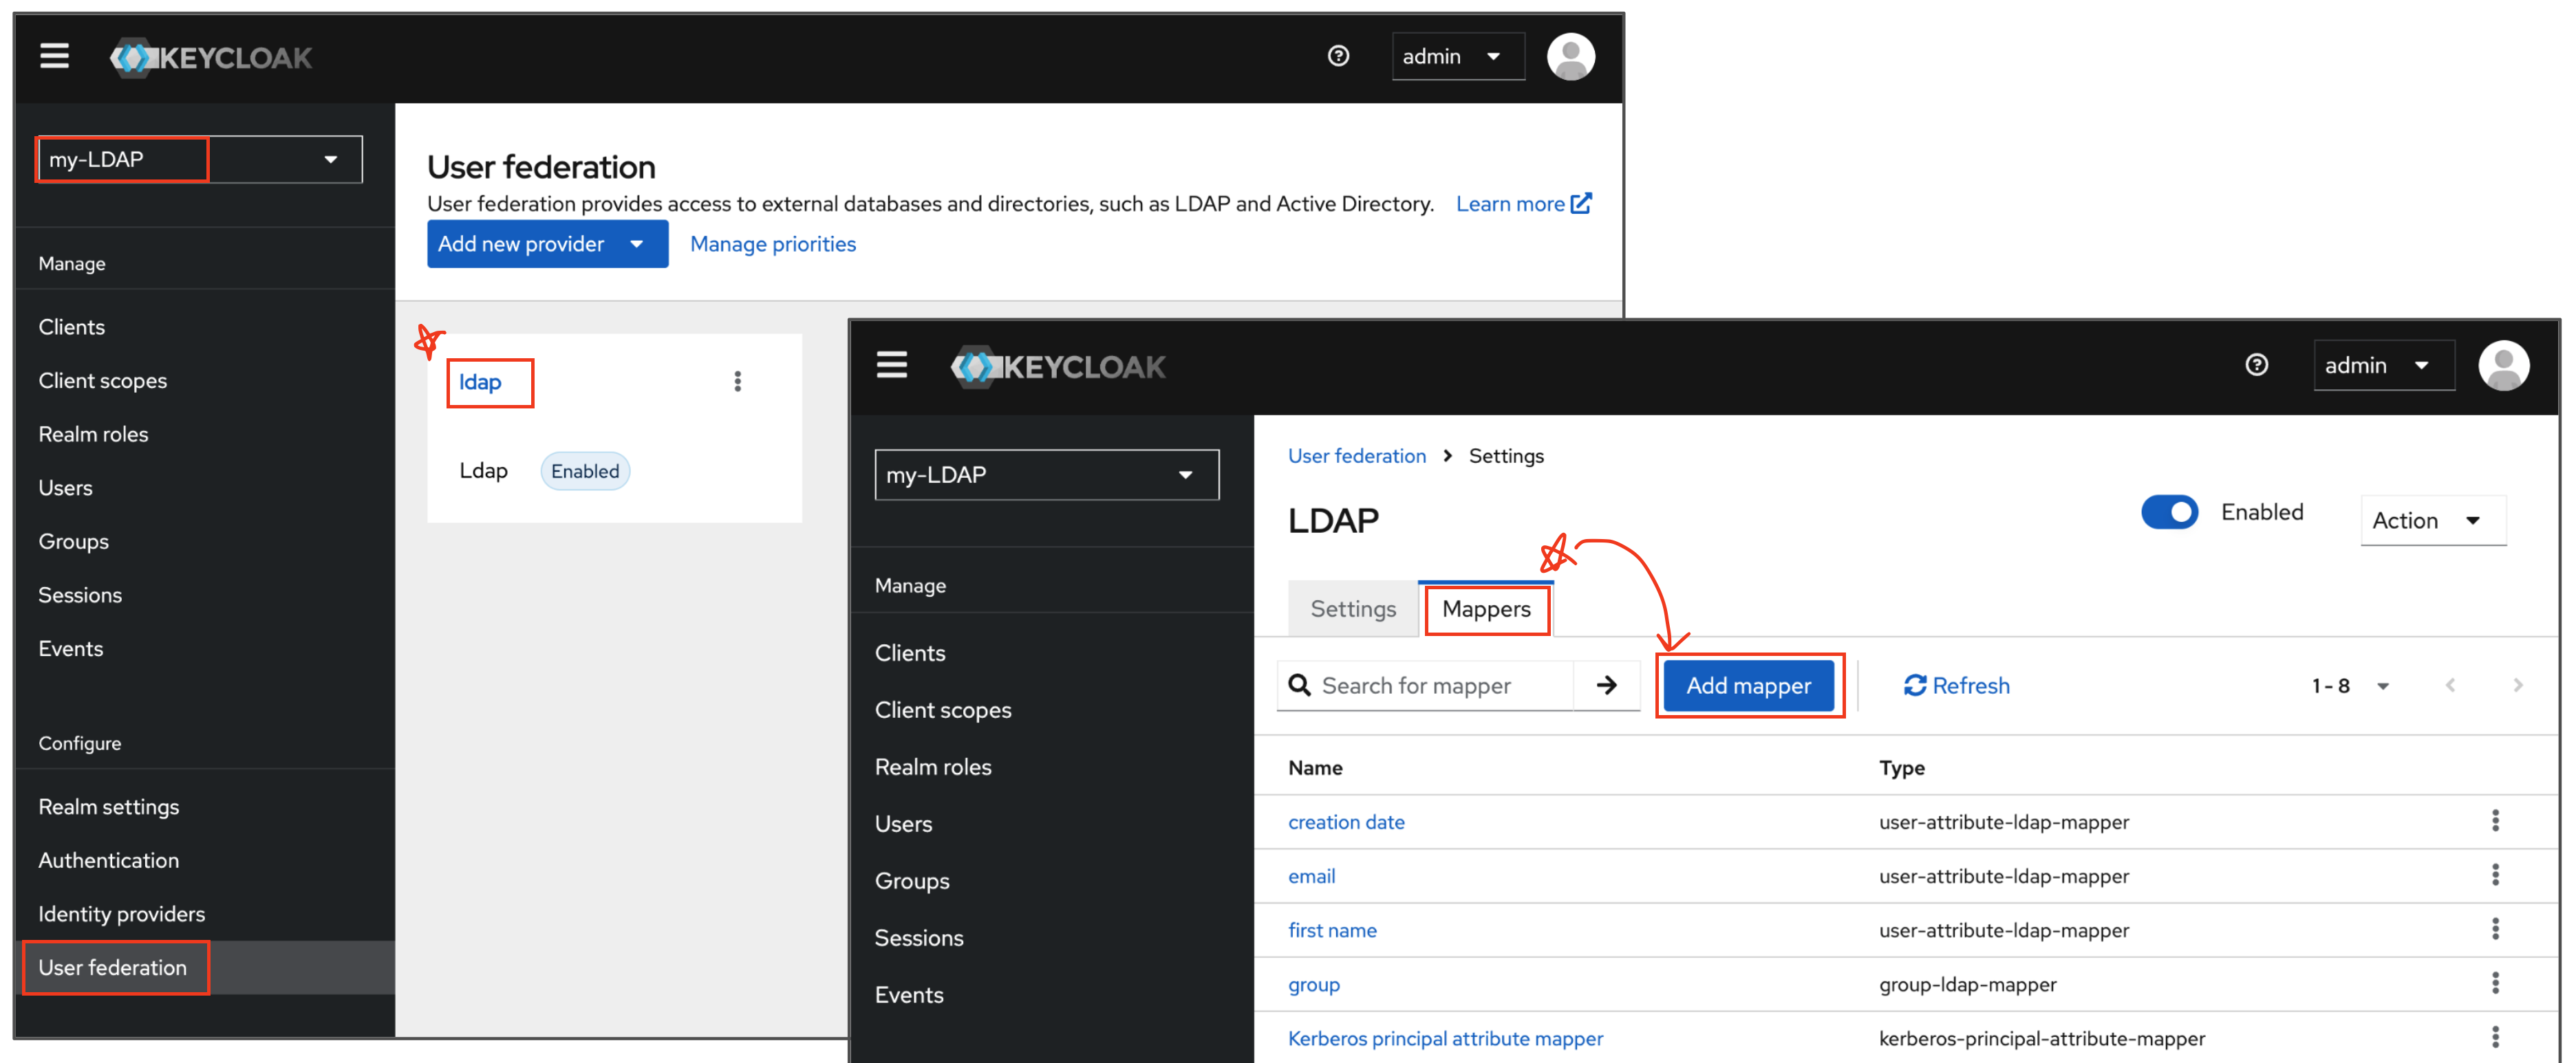Click user avatar in front window
2576x1063 pixels.
[2503, 366]
